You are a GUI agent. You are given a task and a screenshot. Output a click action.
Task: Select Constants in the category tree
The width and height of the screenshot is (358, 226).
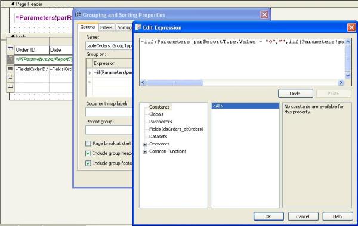point(159,107)
